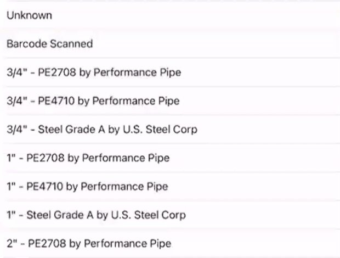Choose 3/4" Steel Grade A pipe

(102, 130)
